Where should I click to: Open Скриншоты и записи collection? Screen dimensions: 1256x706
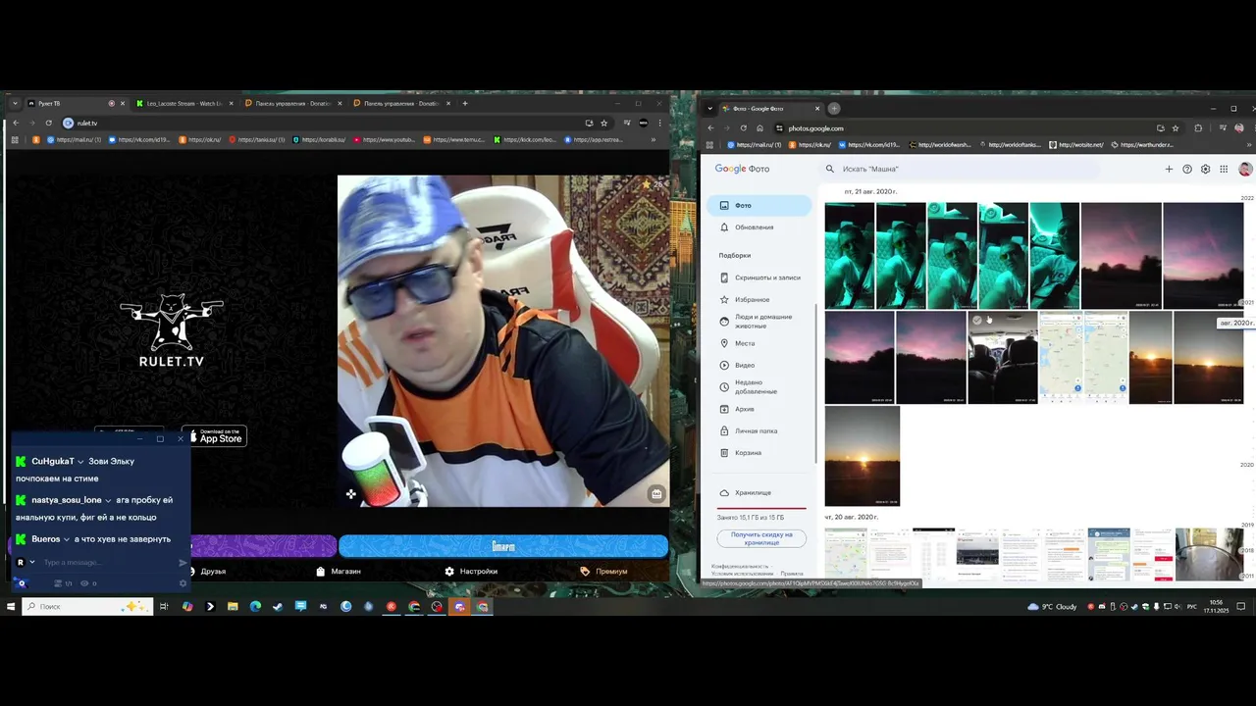click(759, 277)
